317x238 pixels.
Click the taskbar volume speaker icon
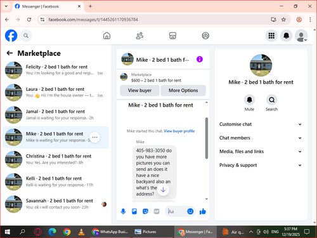(266, 232)
